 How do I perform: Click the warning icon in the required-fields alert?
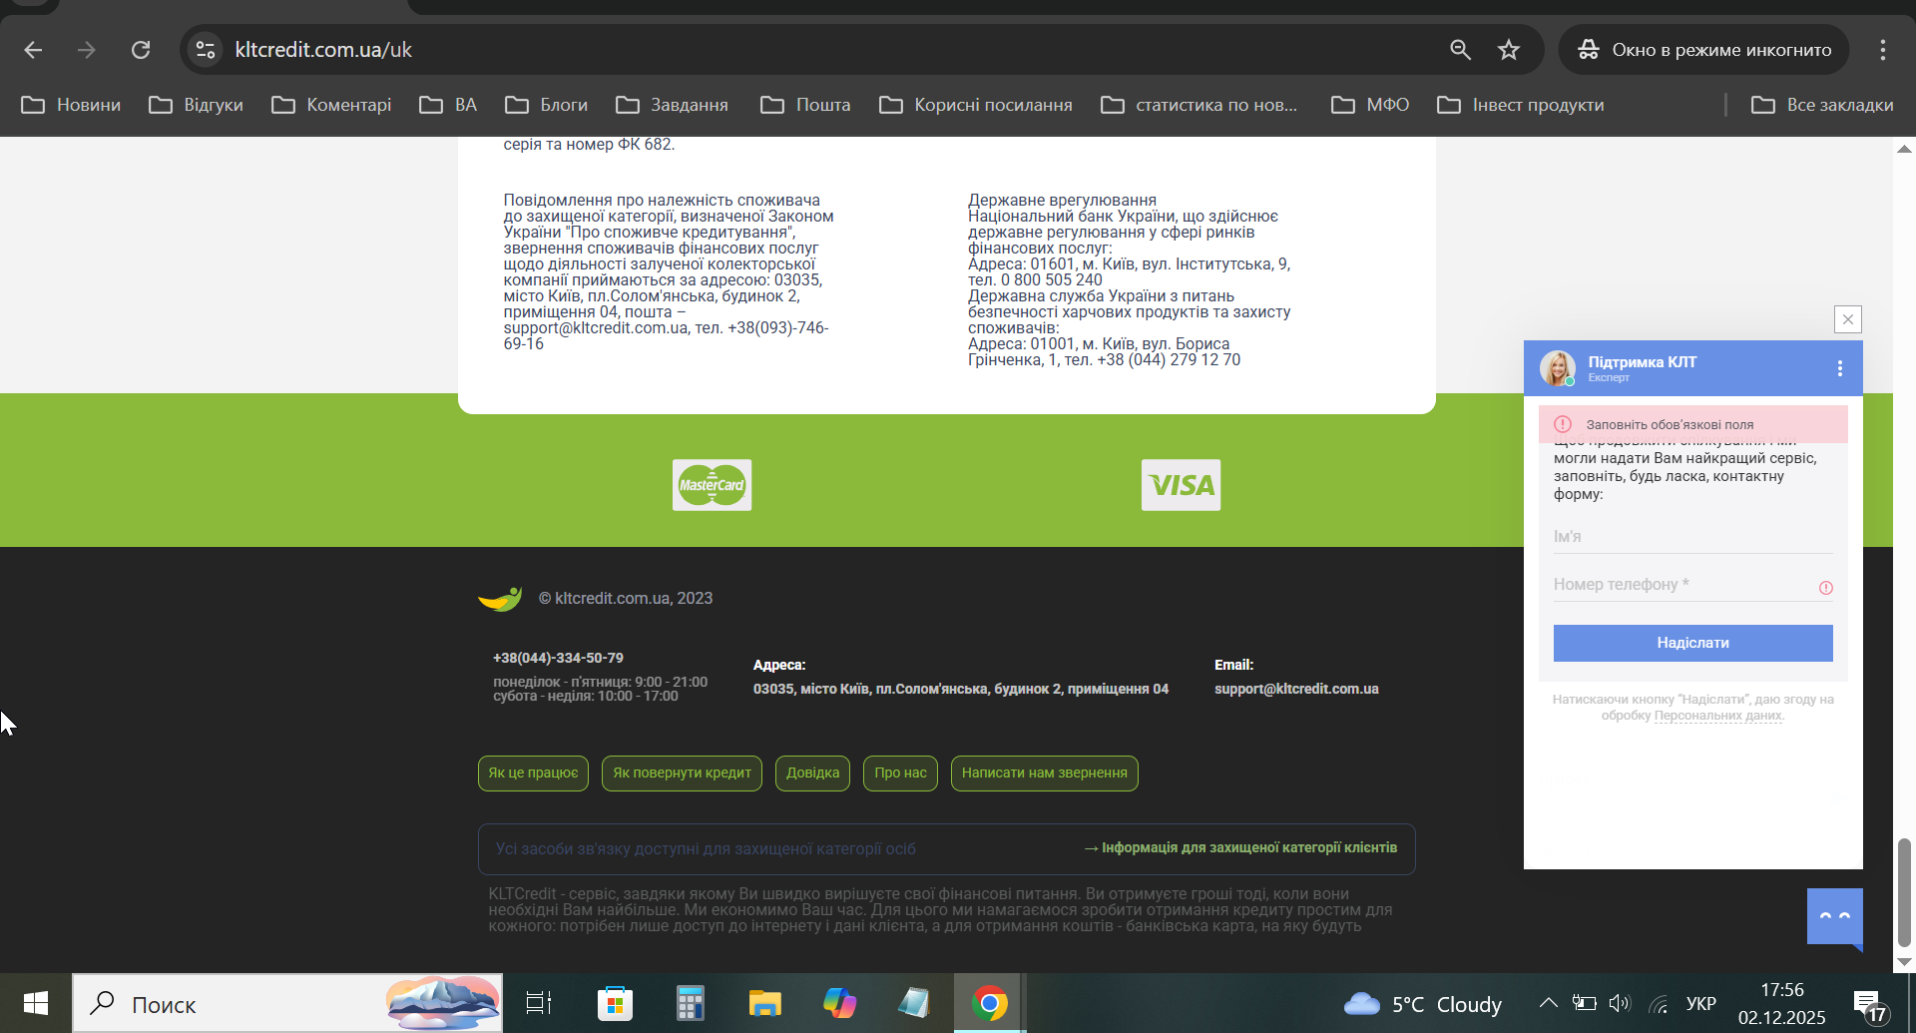click(1563, 424)
